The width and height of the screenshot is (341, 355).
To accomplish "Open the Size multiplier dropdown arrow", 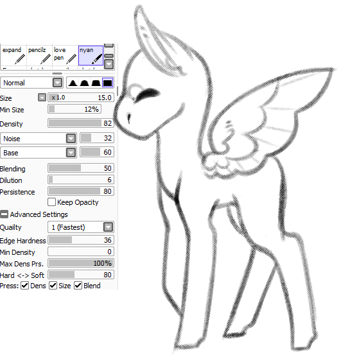I will 42,98.
